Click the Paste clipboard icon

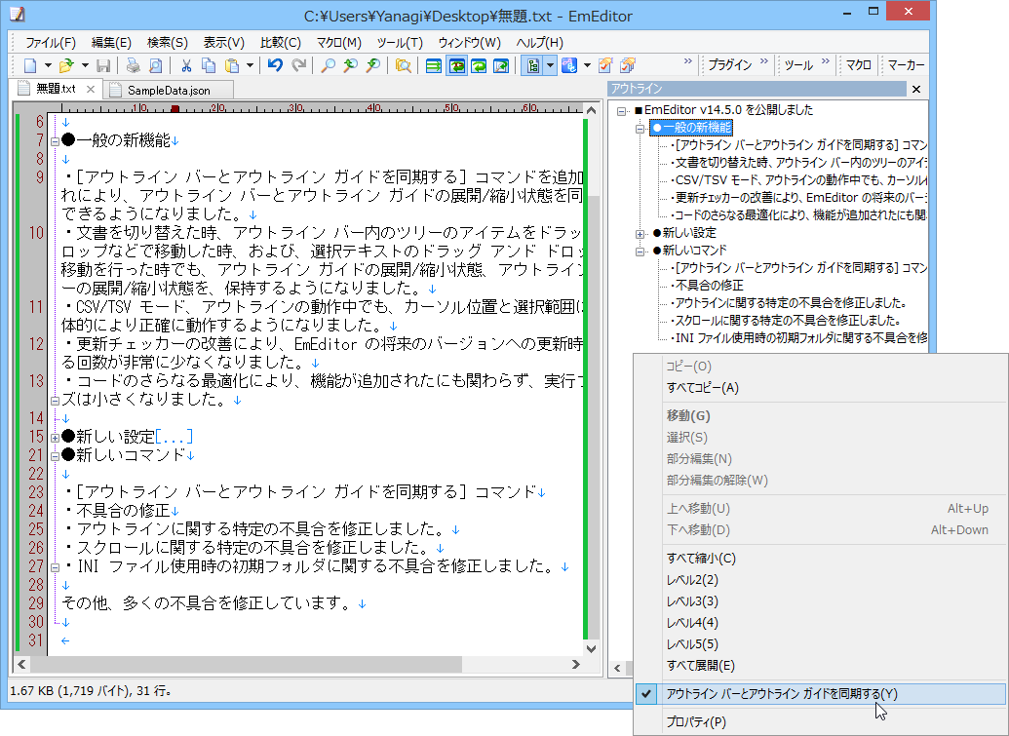tap(232, 65)
